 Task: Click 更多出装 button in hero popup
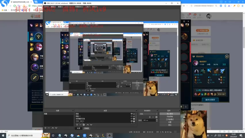coord(221,94)
